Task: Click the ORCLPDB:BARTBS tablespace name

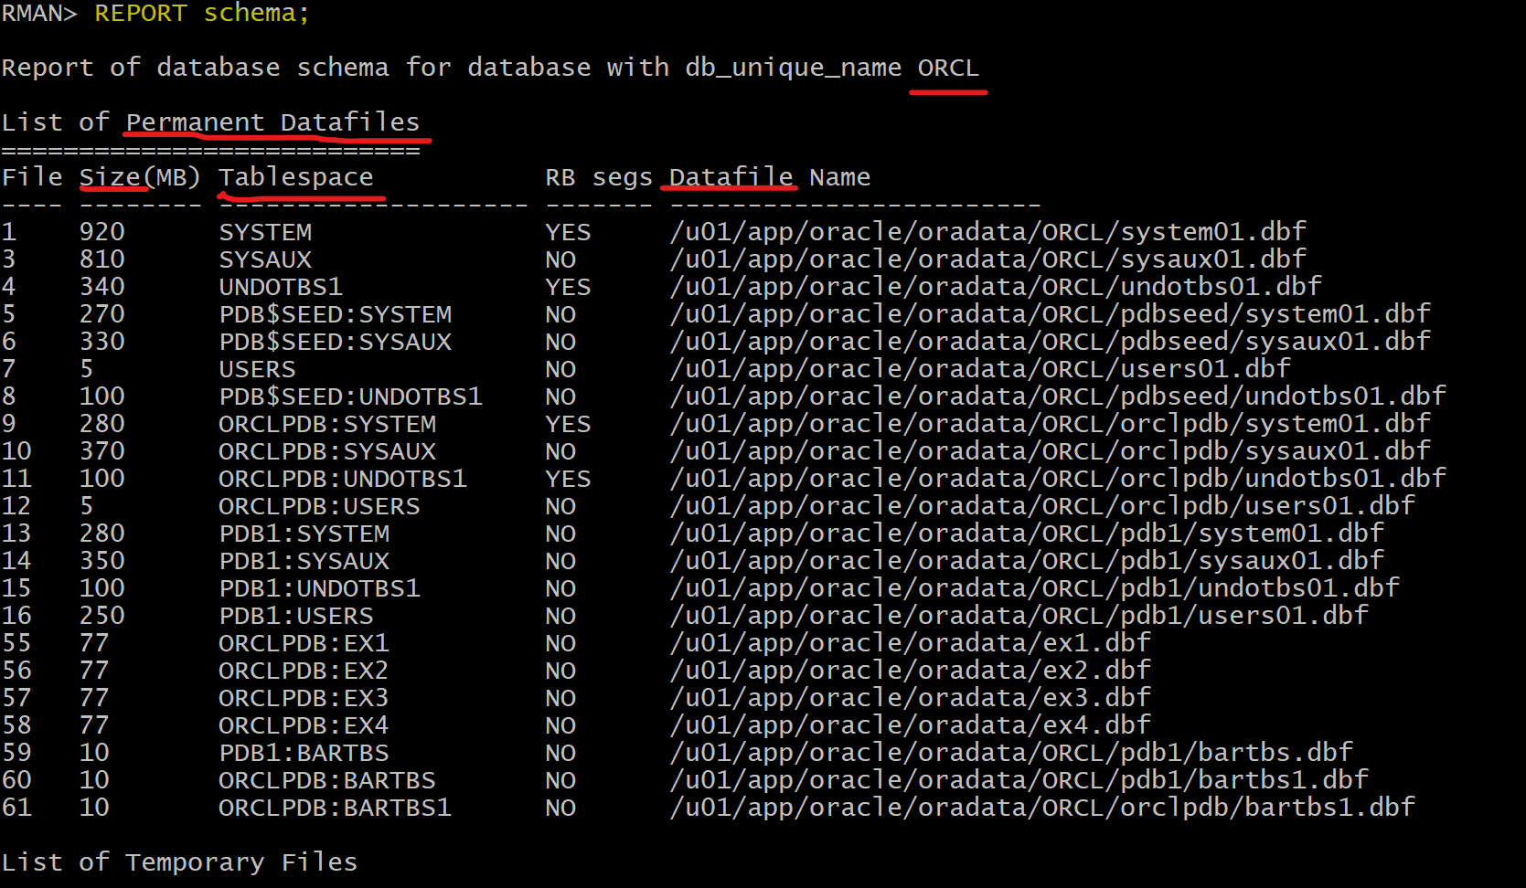Action: click(x=327, y=780)
